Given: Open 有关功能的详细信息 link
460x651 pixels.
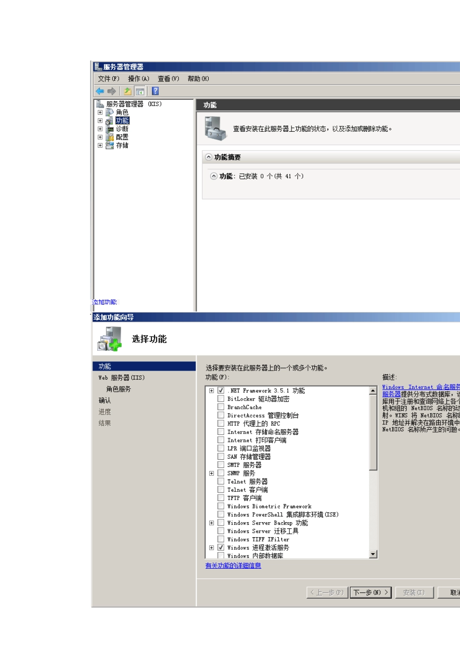Looking at the screenshot, I should coord(233,566).
